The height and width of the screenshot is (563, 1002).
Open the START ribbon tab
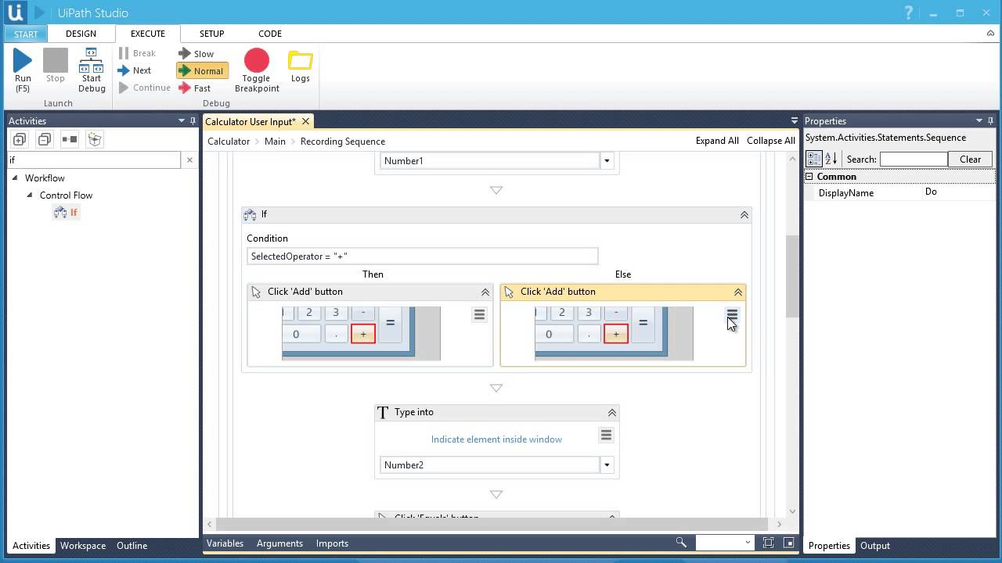coord(26,34)
